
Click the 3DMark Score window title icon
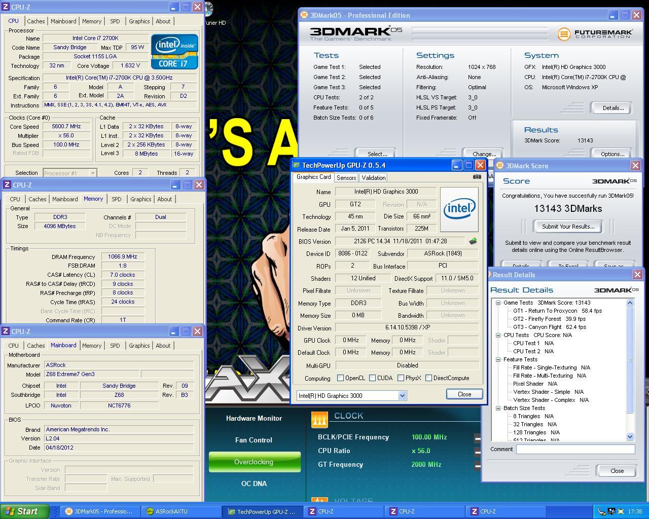coord(500,166)
